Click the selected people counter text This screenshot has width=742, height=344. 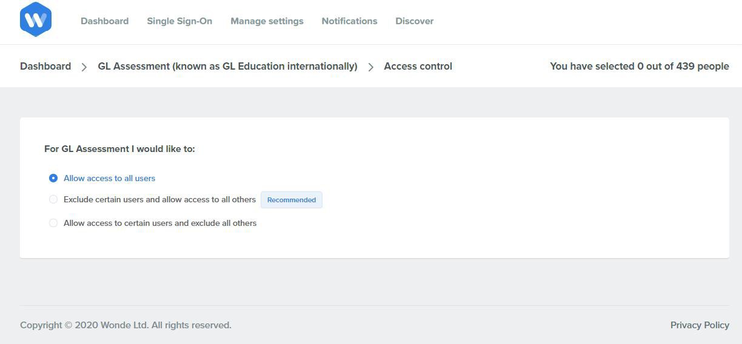point(639,66)
